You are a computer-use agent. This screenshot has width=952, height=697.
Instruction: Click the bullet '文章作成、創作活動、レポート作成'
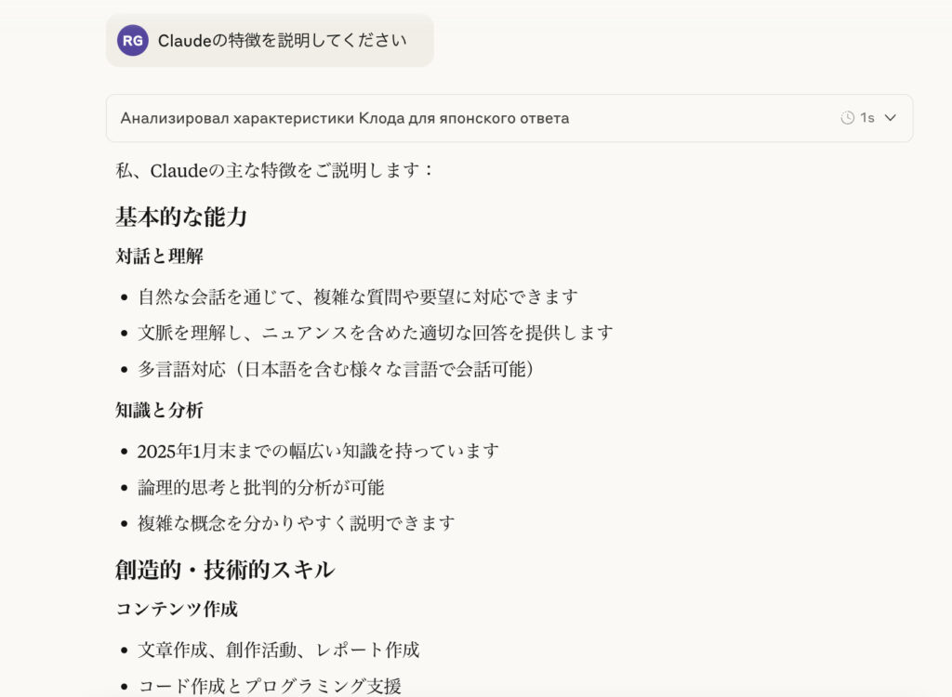(x=279, y=651)
